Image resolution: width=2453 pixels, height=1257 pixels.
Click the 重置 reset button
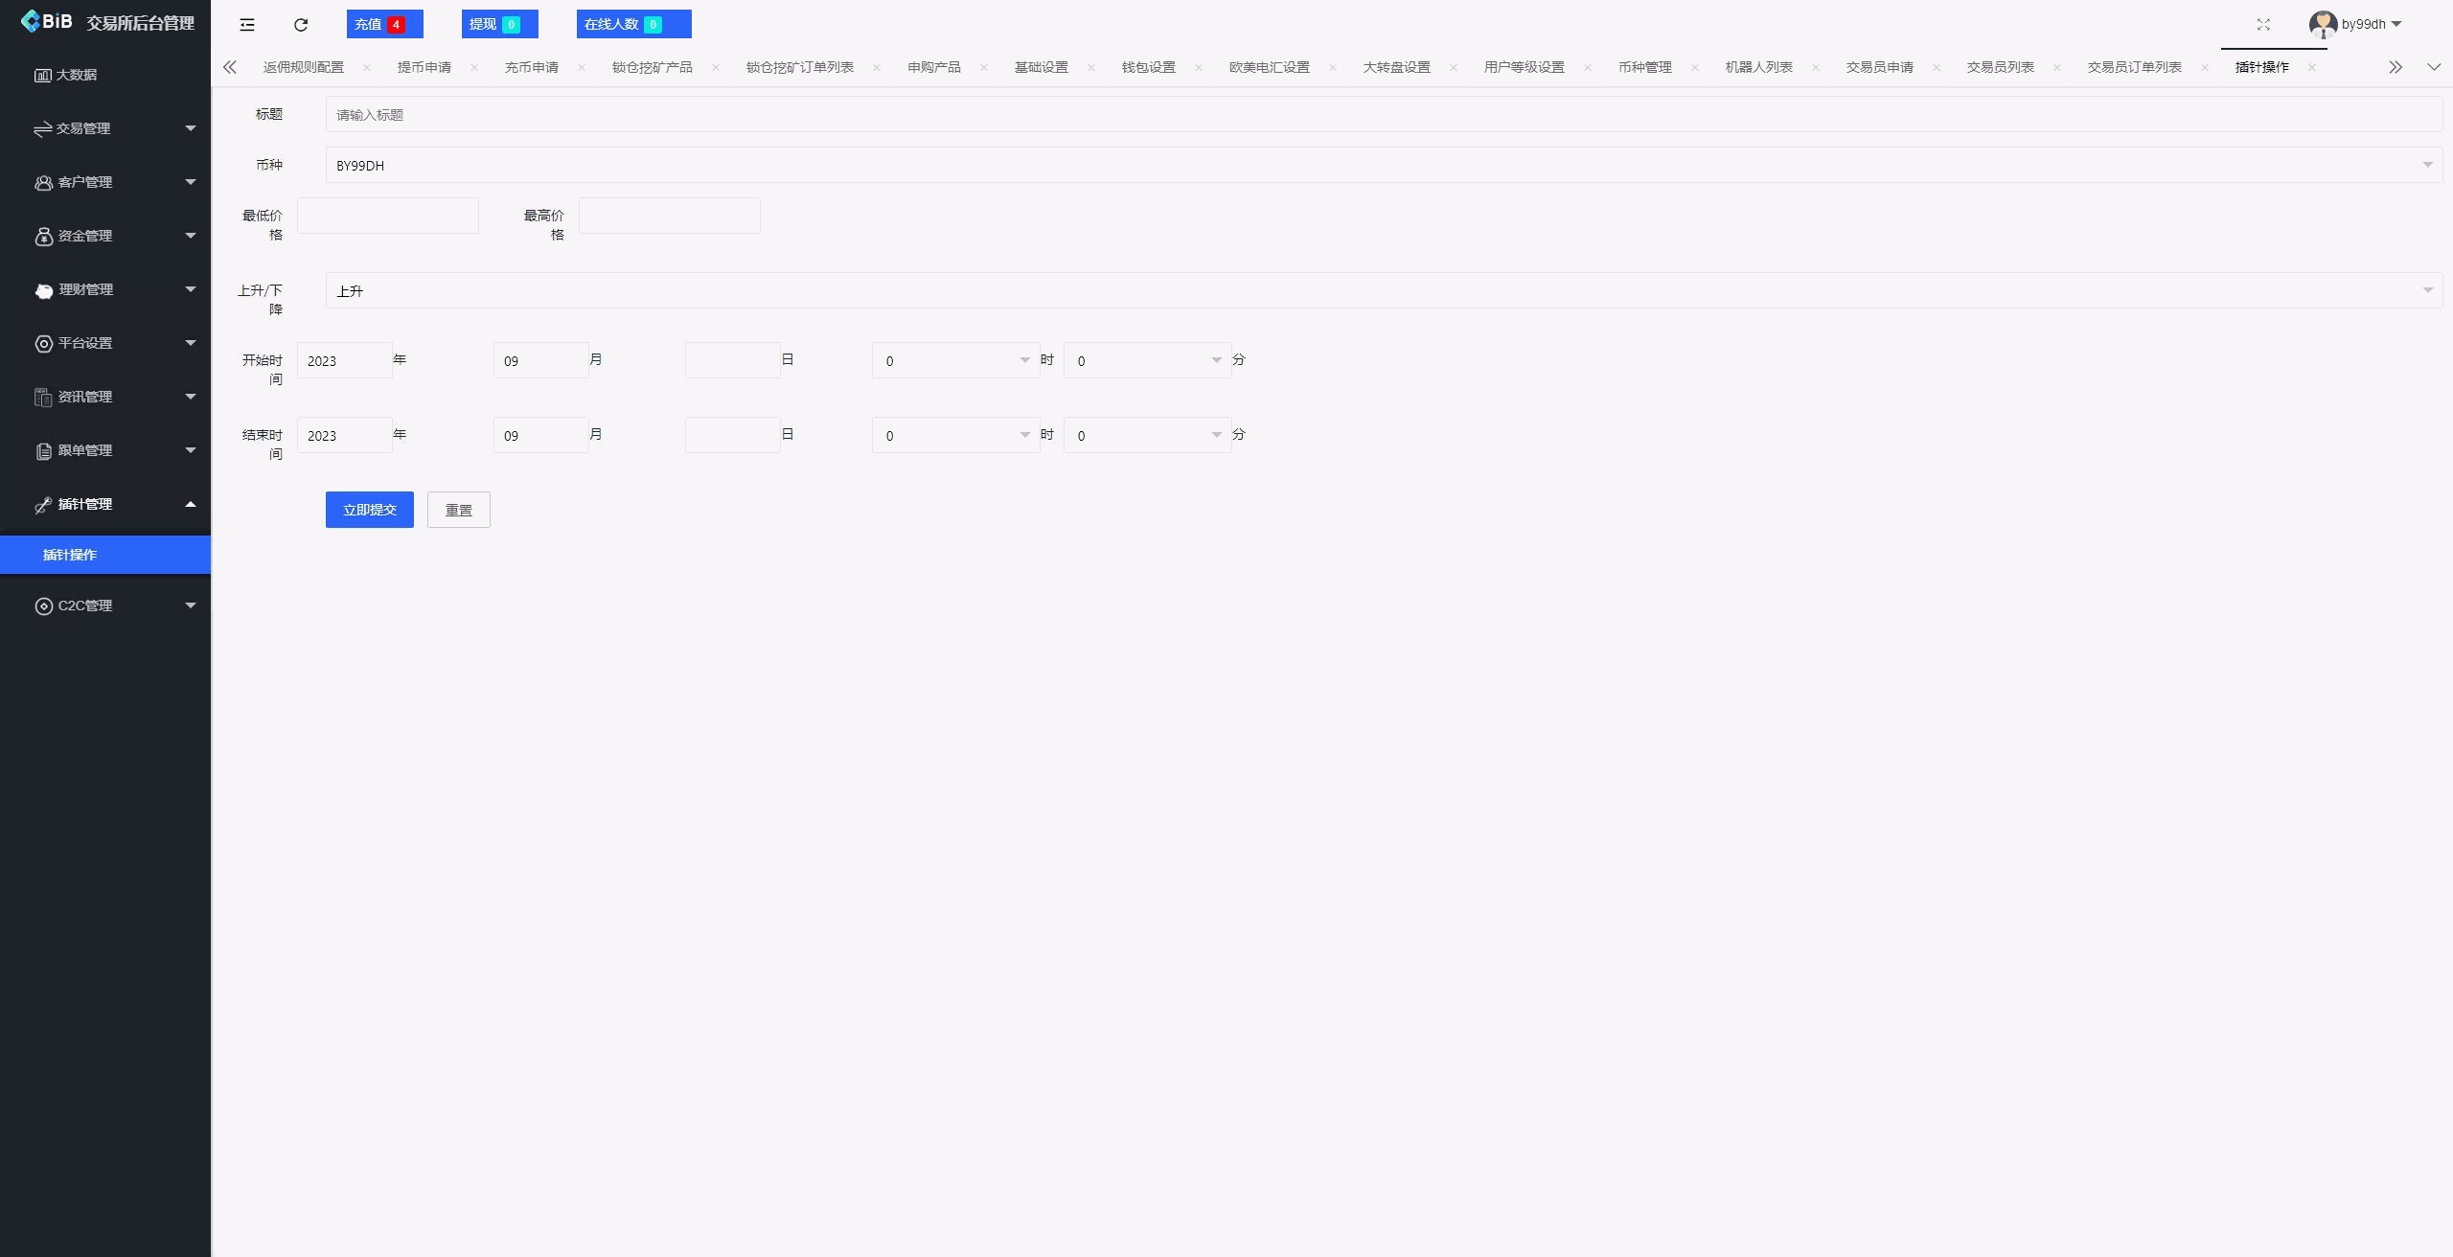[458, 509]
